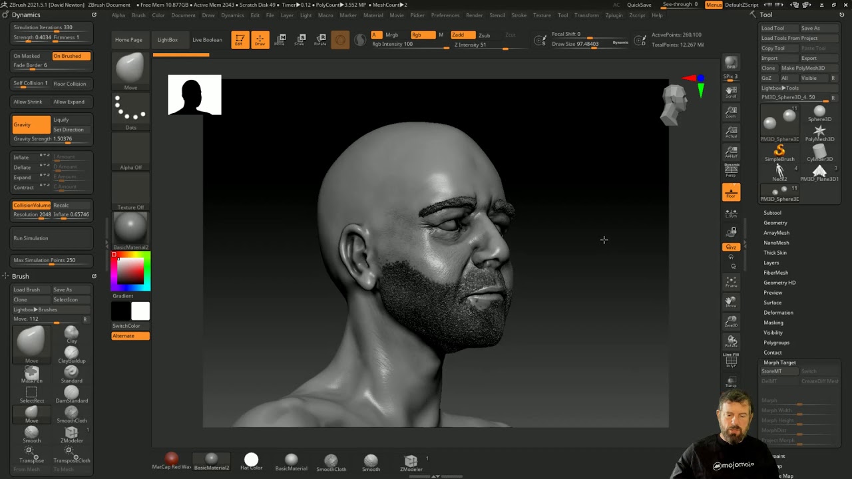
Task: Click the Scroll canvas icon
Action: 731,92
